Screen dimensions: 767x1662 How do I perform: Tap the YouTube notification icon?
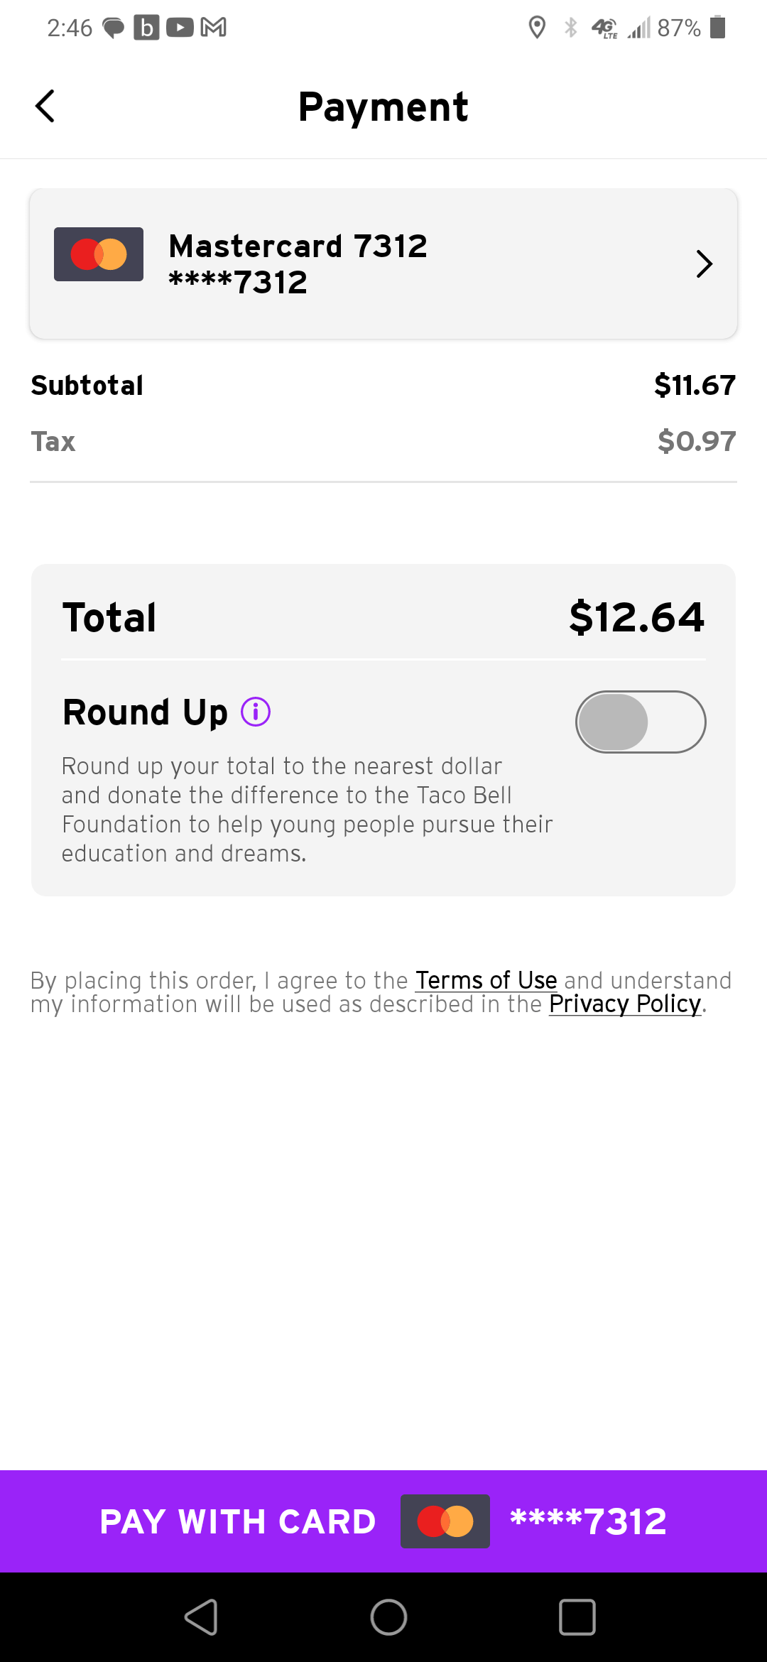click(180, 28)
